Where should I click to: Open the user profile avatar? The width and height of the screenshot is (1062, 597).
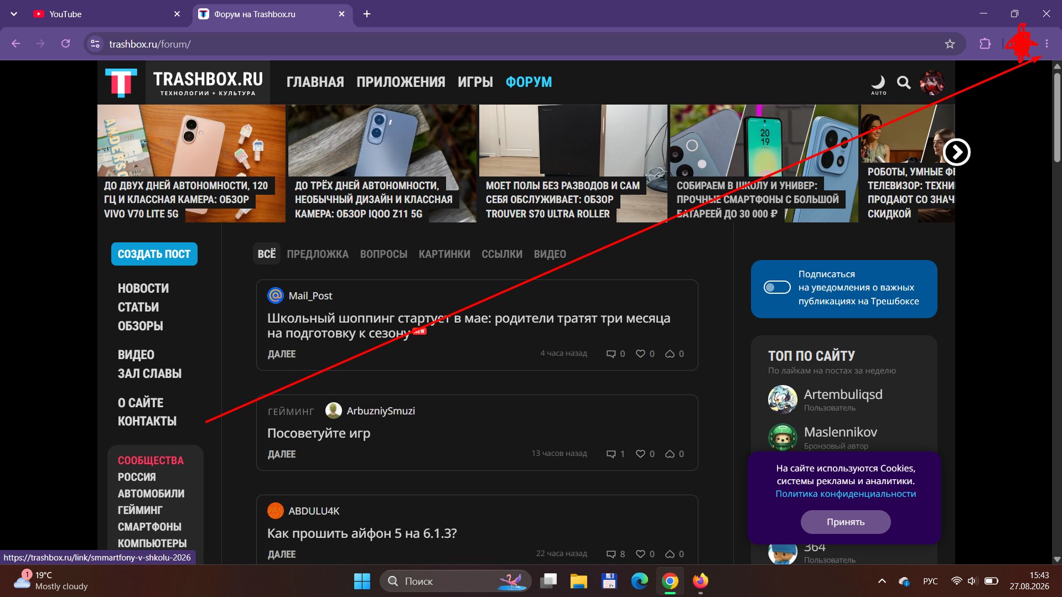coord(931,82)
